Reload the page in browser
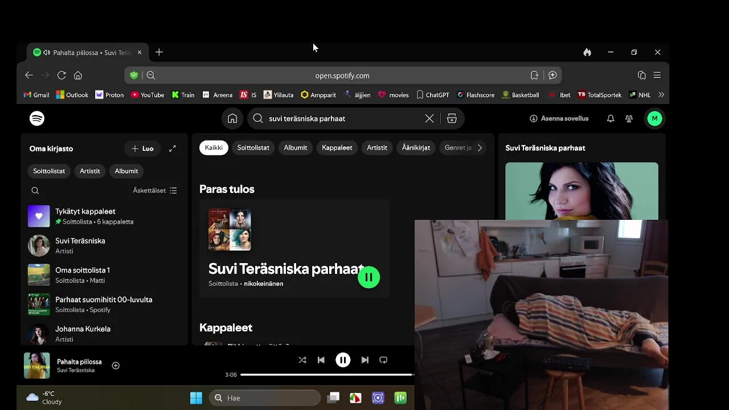 coord(62,75)
